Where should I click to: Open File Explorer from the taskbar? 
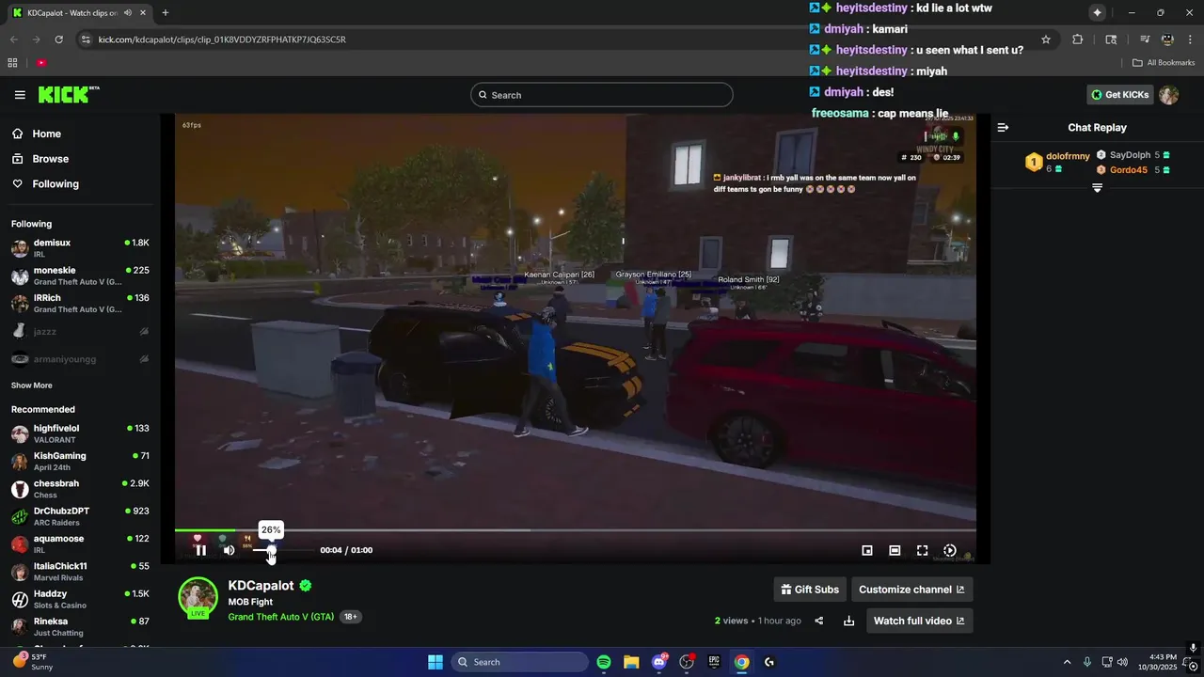[x=631, y=662]
